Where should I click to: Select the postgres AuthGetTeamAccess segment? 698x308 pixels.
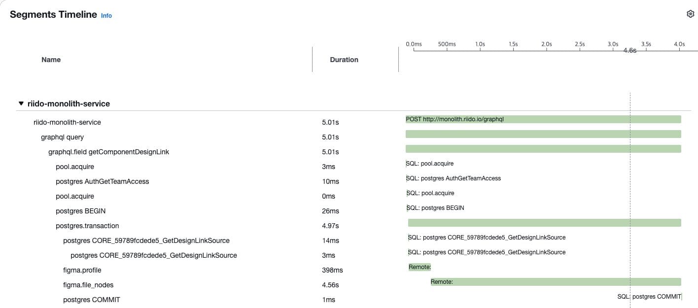point(103,181)
